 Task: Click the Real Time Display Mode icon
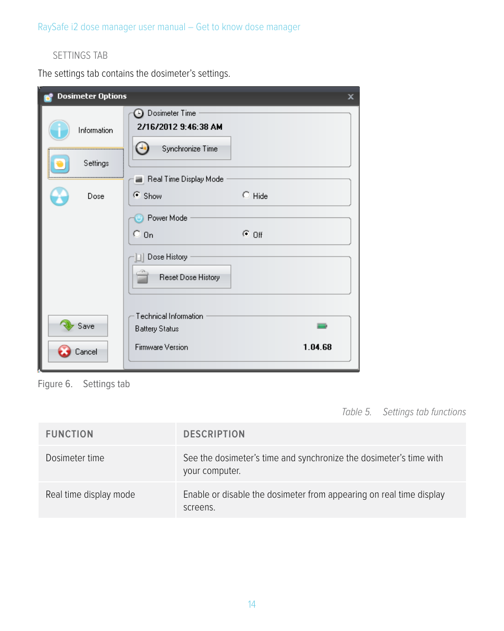(139, 179)
